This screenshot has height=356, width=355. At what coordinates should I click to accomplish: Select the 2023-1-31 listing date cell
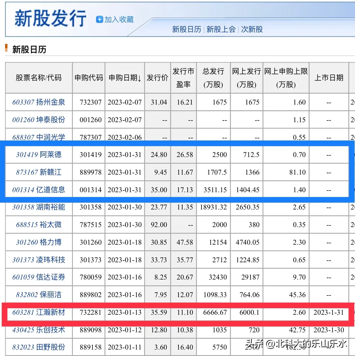click(329, 312)
